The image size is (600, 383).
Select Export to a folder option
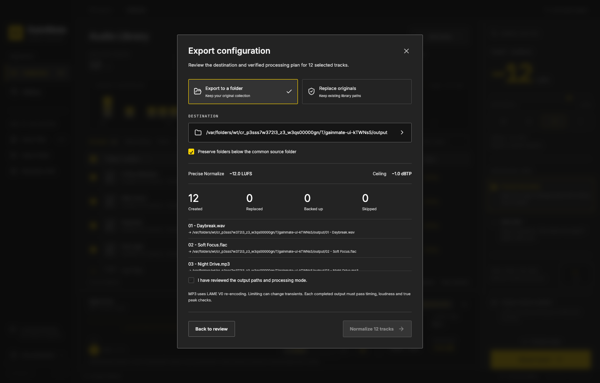pyautogui.click(x=243, y=92)
